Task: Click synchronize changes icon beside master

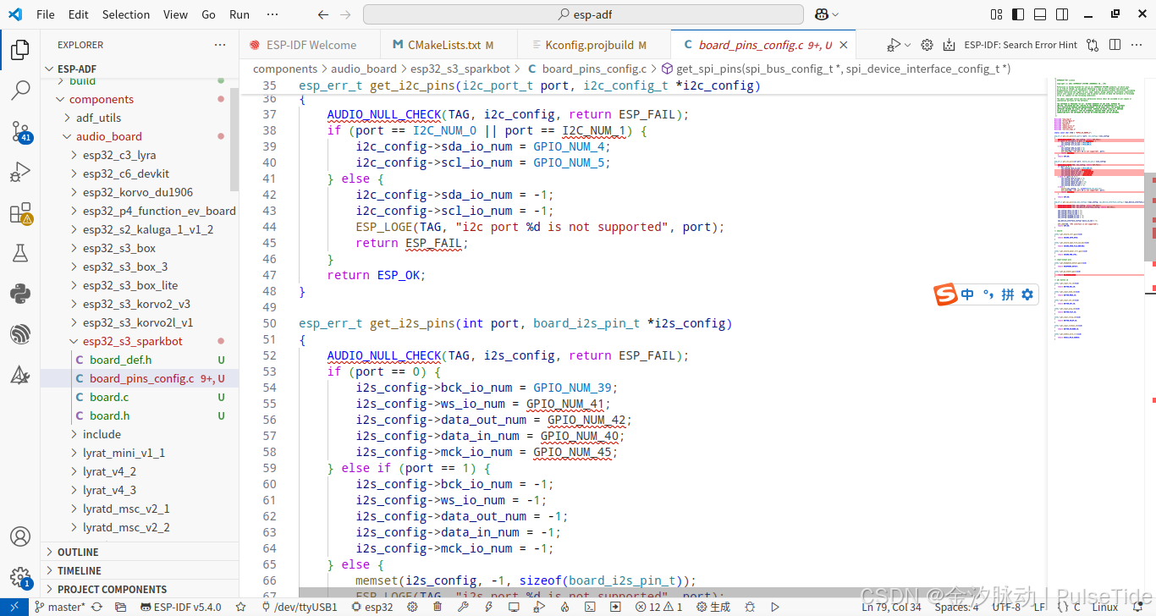Action: 96,607
